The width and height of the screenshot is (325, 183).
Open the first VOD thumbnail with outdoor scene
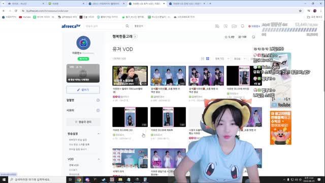click(130, 76)
